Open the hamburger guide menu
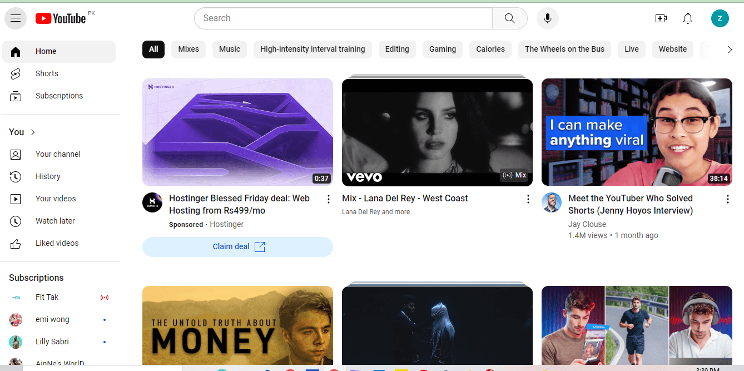The image size is (744, 371). click(x=16, y=18)
